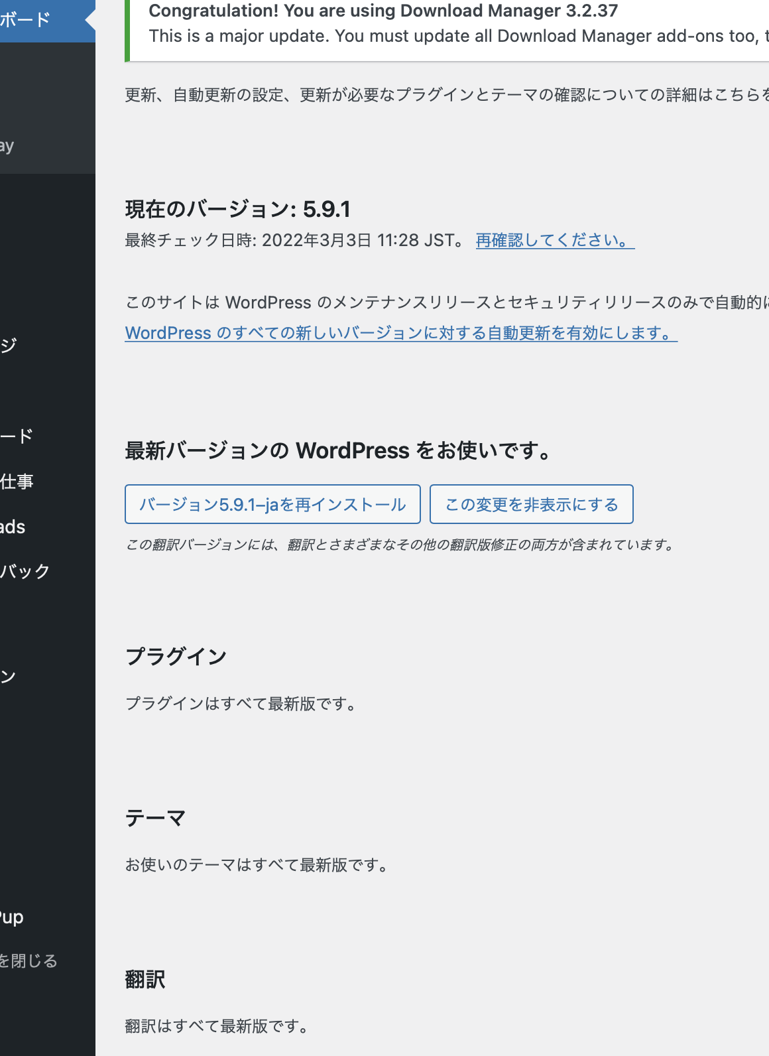Open the sidebar menu item ending in ジ
The image size is (769, 1056).
(9, 345)
